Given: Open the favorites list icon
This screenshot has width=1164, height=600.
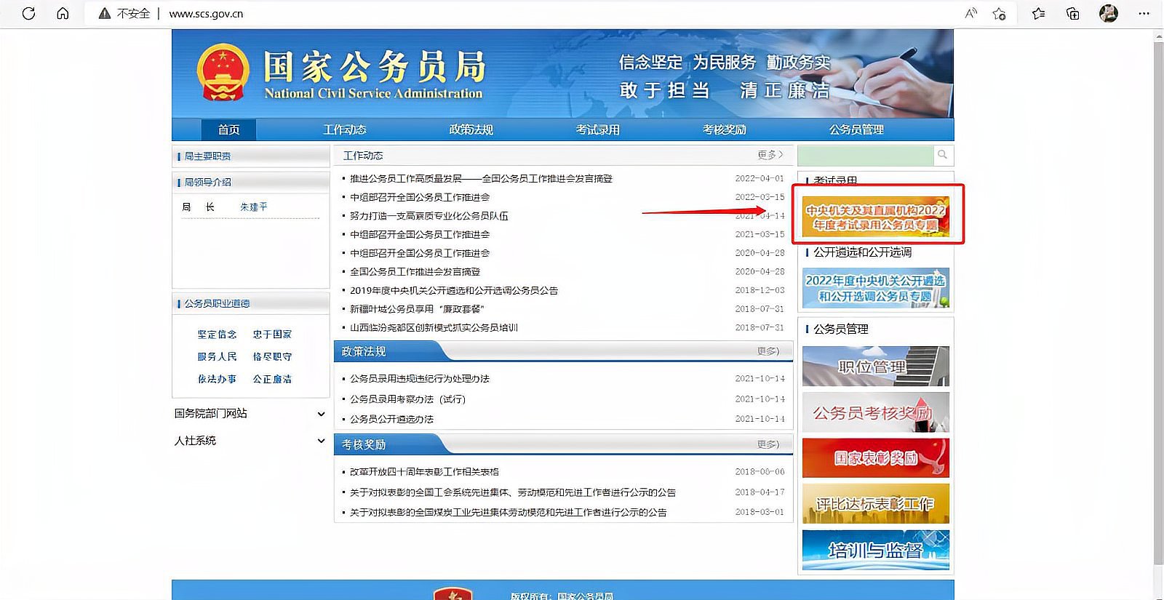Looking at the screenshot, I should [x=1039, y=13].
